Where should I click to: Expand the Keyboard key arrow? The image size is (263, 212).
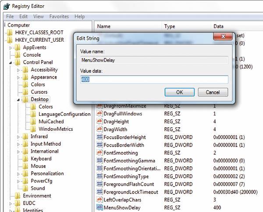(x=18, y=159)
